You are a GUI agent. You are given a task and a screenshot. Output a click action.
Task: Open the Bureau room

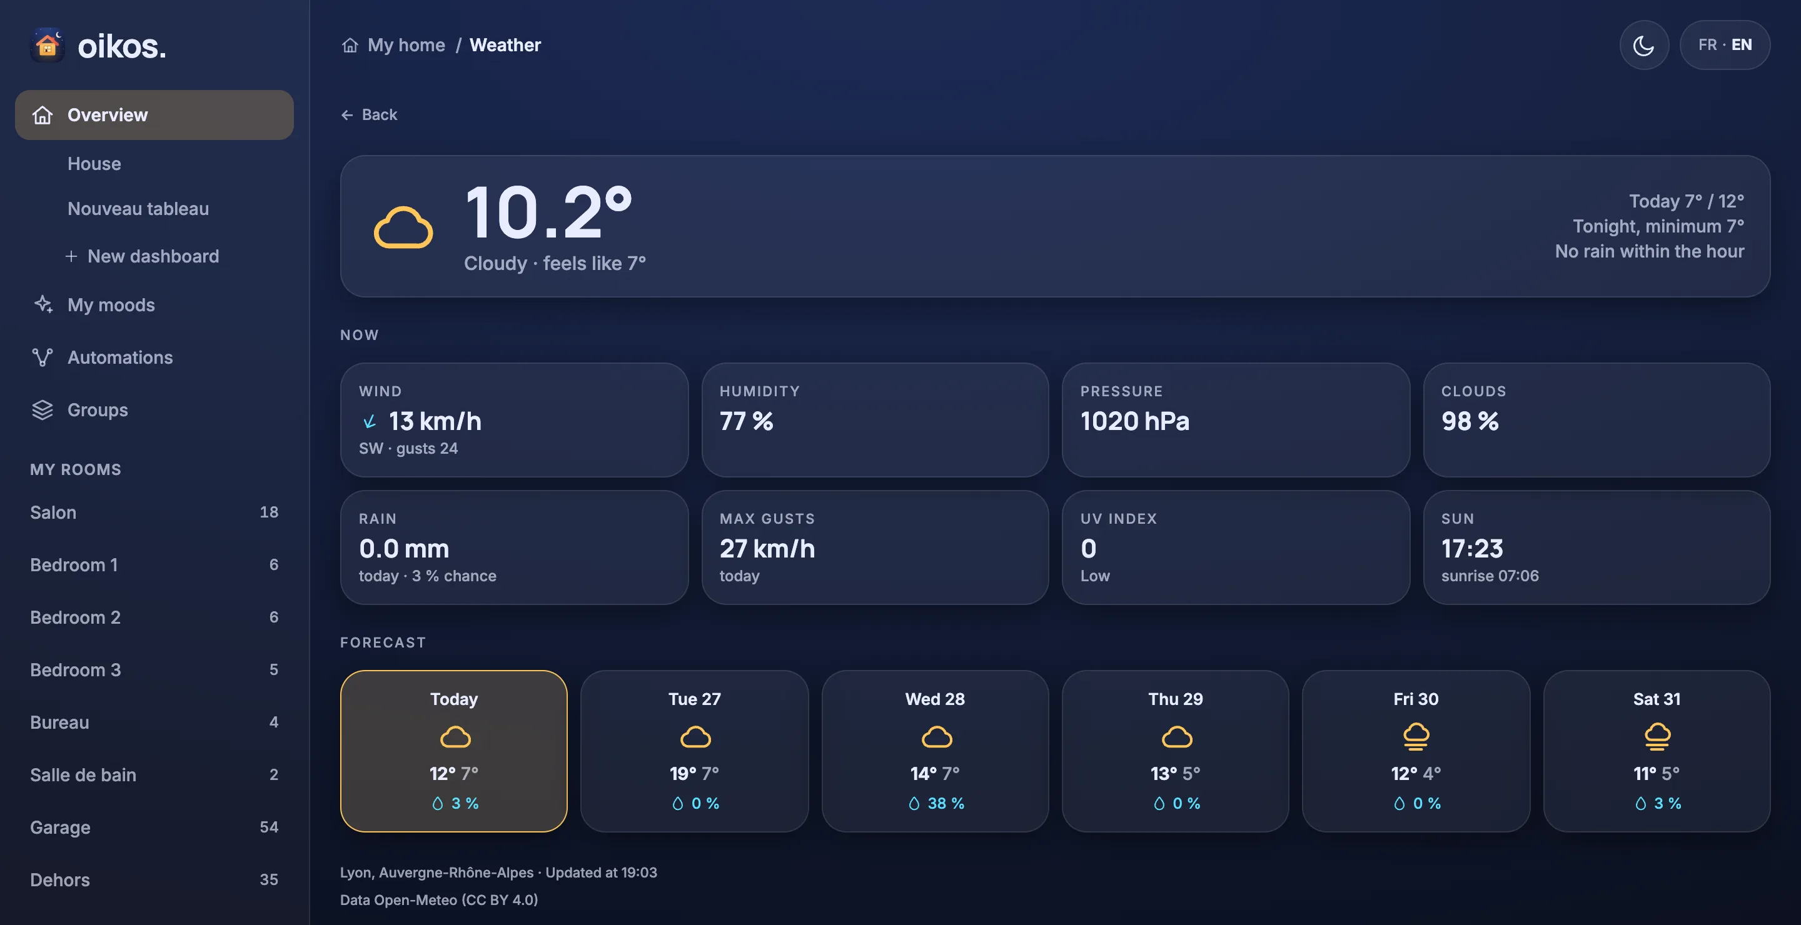[x=154, y=722]
